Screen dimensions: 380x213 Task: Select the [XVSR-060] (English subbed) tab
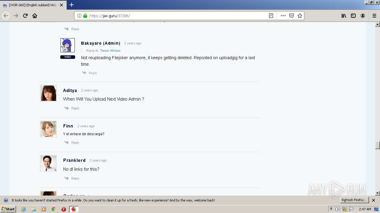[x=33, y=5]
